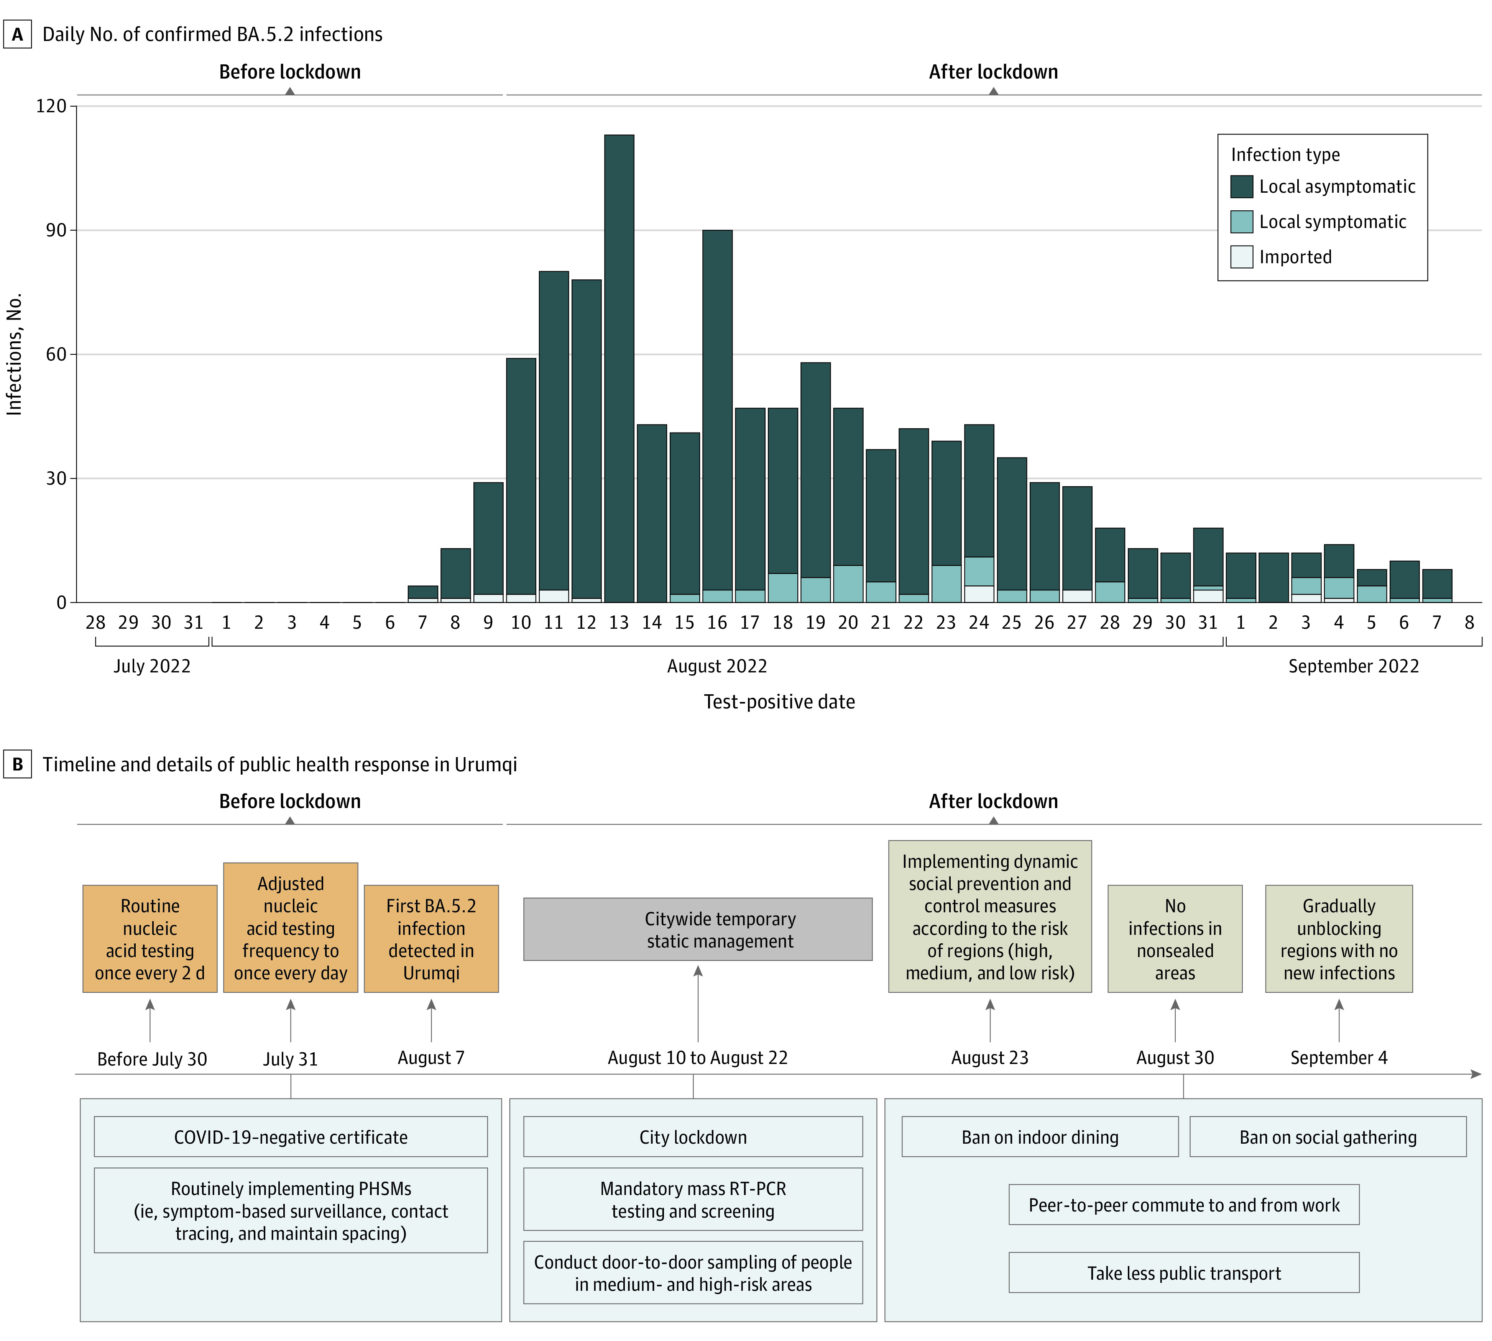1492x1341 pixels.
Task: Click the 'September 4' timeline date
Action: (x=1339, y=1058)
